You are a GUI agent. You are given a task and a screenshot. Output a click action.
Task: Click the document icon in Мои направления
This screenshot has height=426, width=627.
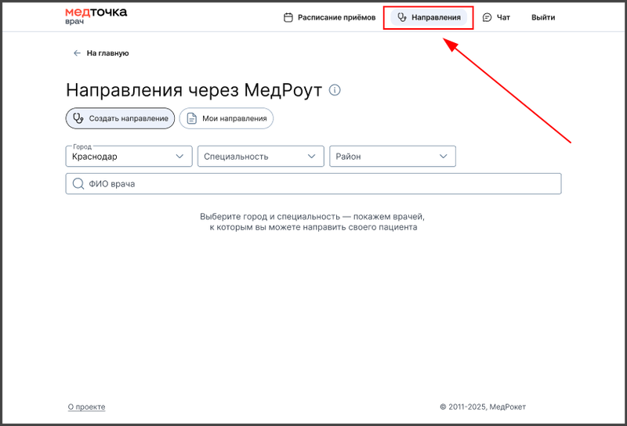[x=191, y=119]
